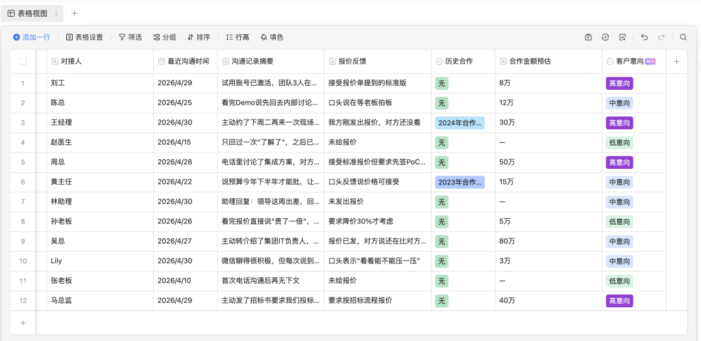701x341 pixels.
Task: Click the 2026/4/10 date cell
Action: point(186,281)
